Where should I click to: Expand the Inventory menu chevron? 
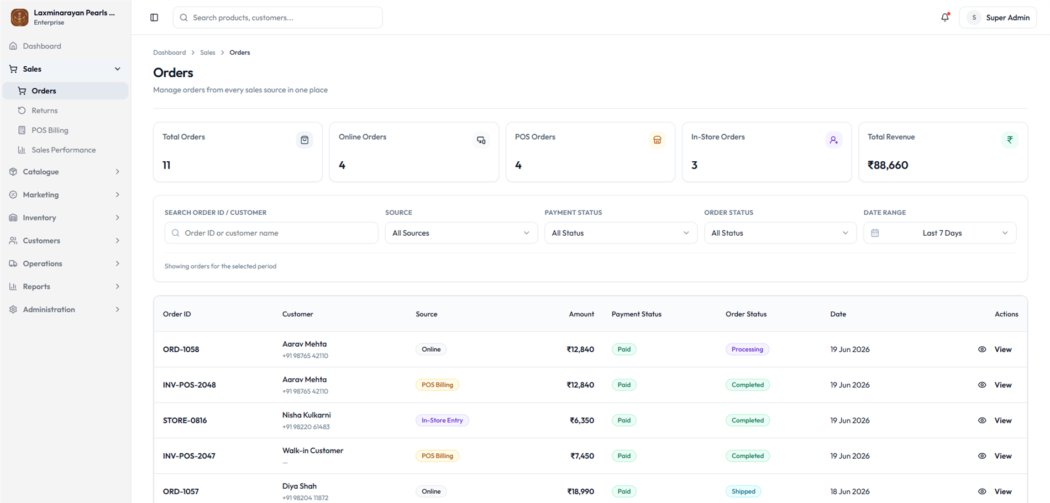pyautogui.click(x=117, y=218)
